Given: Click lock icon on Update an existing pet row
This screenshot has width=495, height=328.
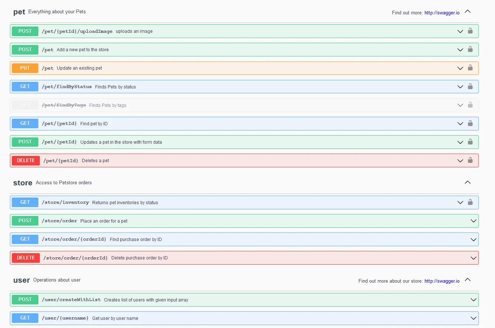Looking at the screenshot, I should pos(470,68).
